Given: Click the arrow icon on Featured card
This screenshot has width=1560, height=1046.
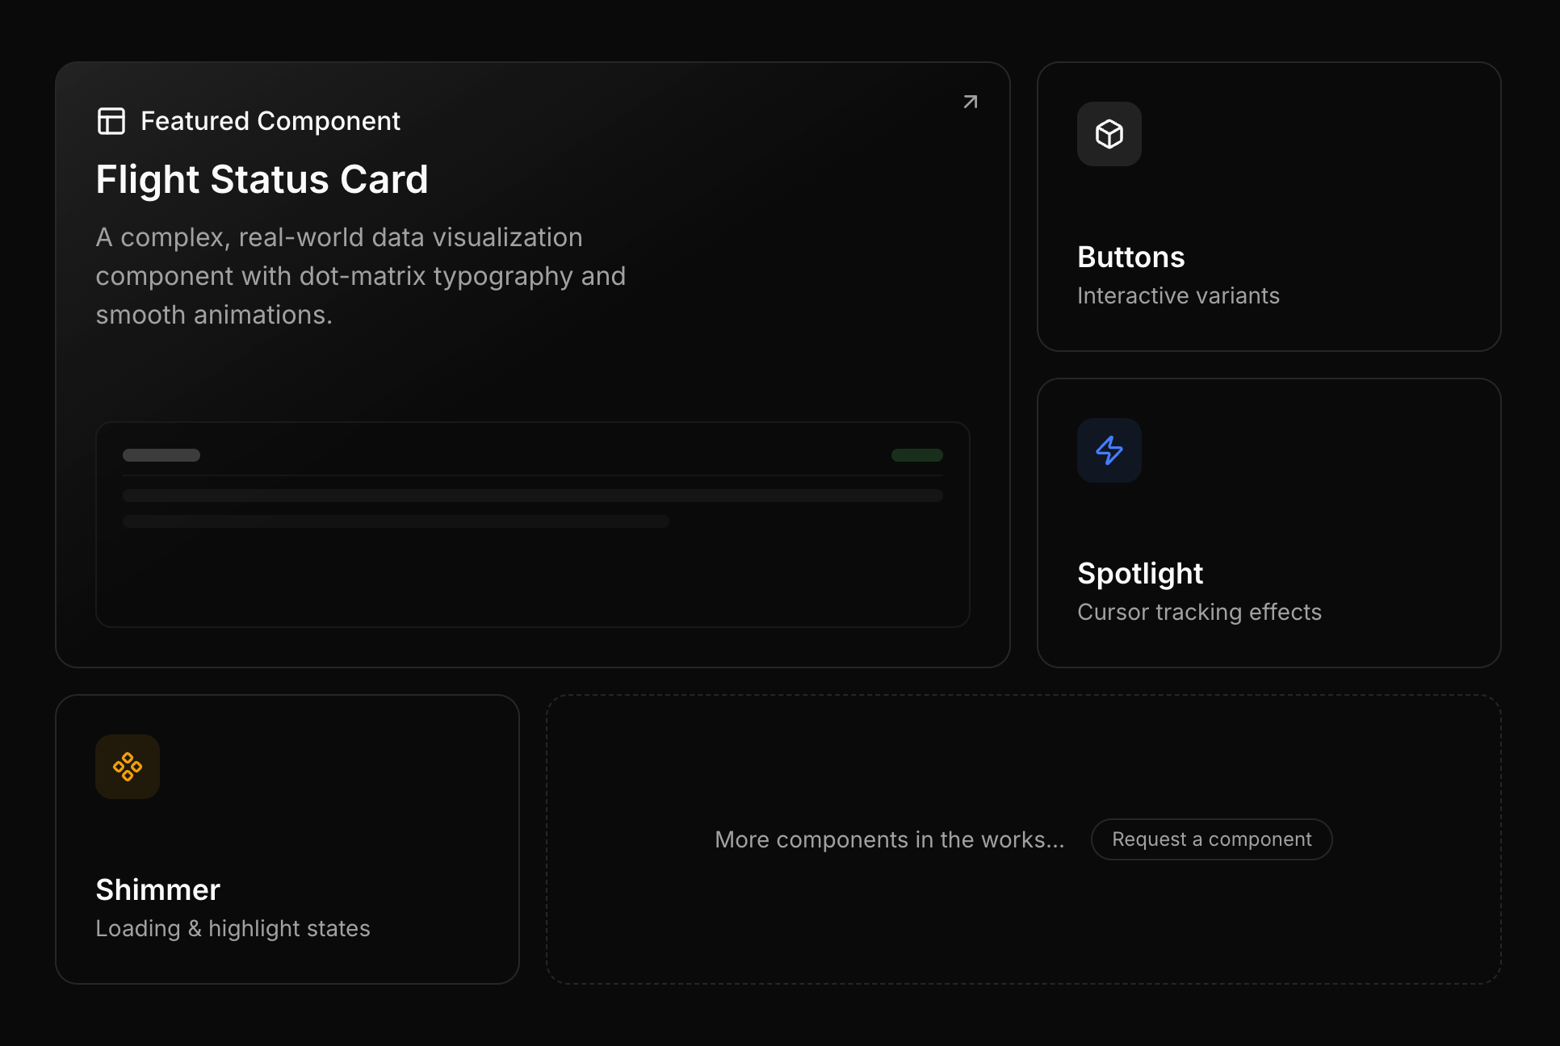Looking at the screenshot, I should tap(971, 102).
